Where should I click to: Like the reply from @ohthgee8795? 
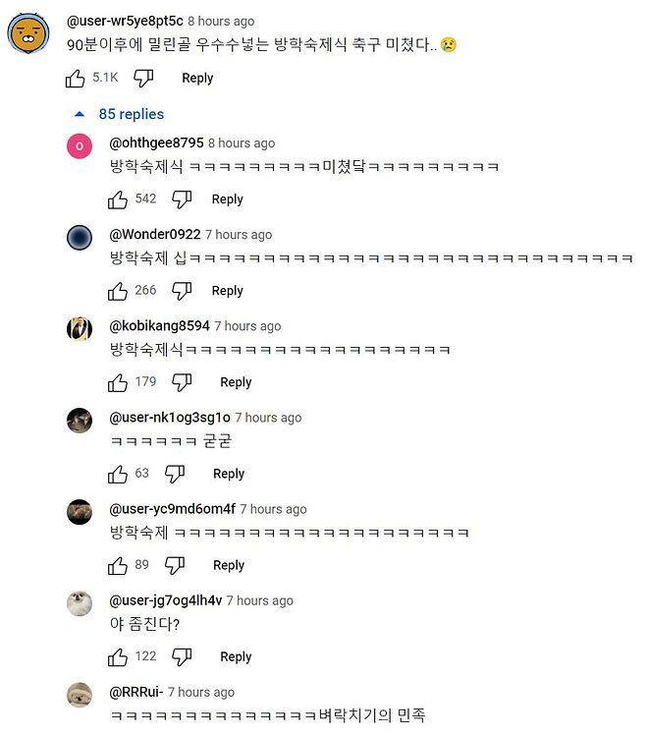point(118,199)
